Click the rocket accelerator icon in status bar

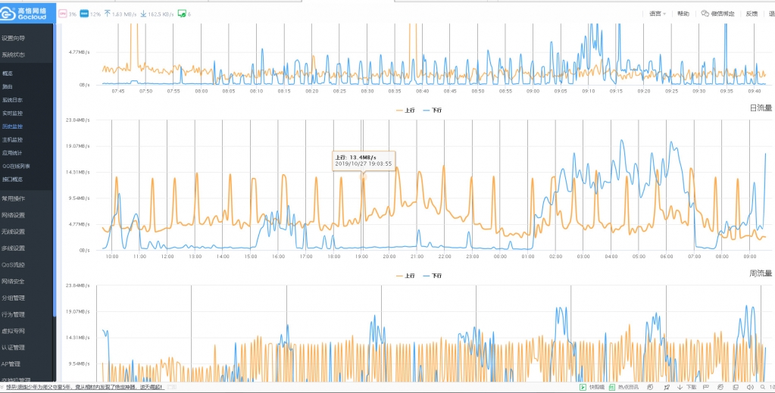tap(667, 387)
